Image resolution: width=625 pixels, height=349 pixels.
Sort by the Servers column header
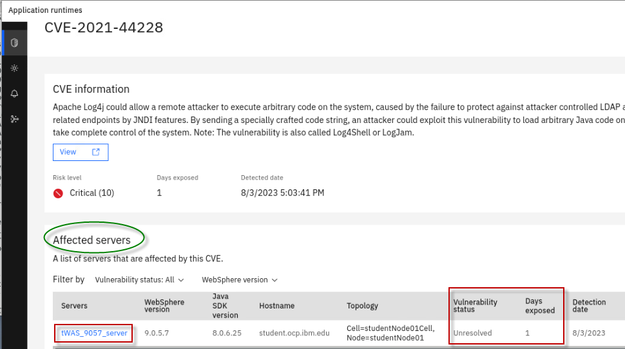[x=74, y=306]
